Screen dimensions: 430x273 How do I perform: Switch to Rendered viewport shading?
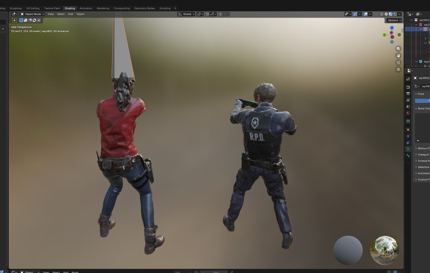(x=395, y=14)
